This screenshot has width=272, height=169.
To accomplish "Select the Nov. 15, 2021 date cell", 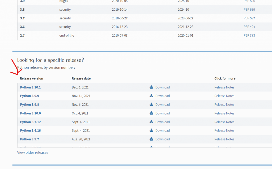I will click(81, 96).
